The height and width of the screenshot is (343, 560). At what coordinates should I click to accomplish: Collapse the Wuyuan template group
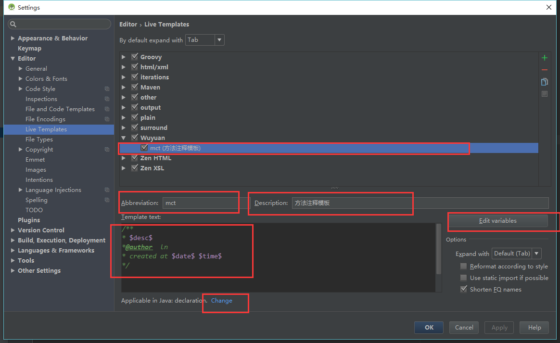pos(124,138)
